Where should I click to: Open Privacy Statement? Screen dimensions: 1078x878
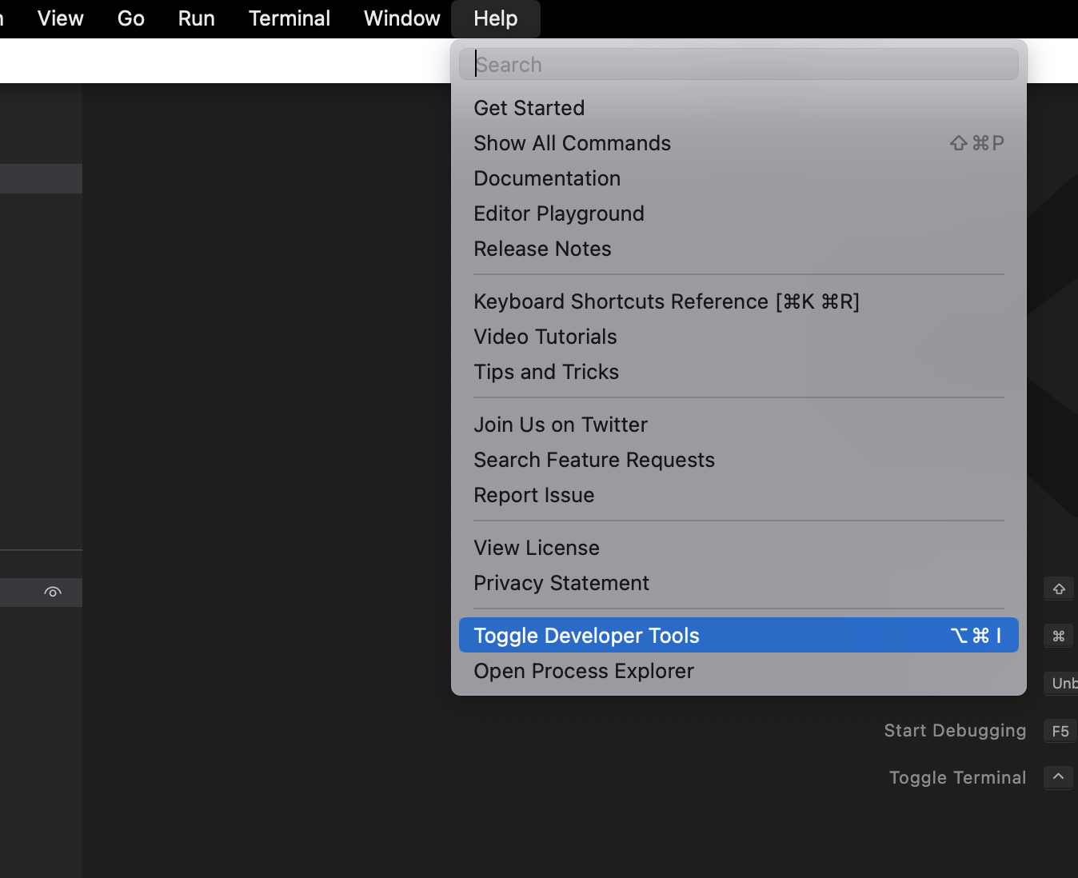click(561, 583)
